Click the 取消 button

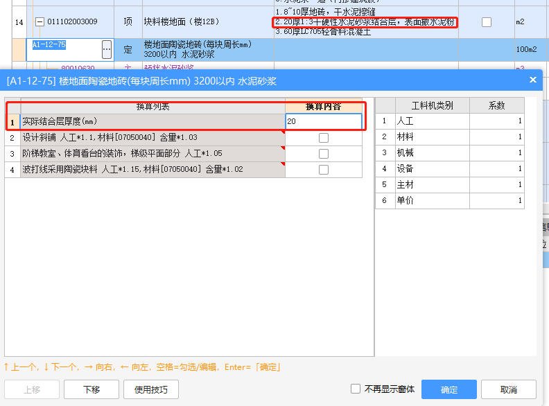508,389
